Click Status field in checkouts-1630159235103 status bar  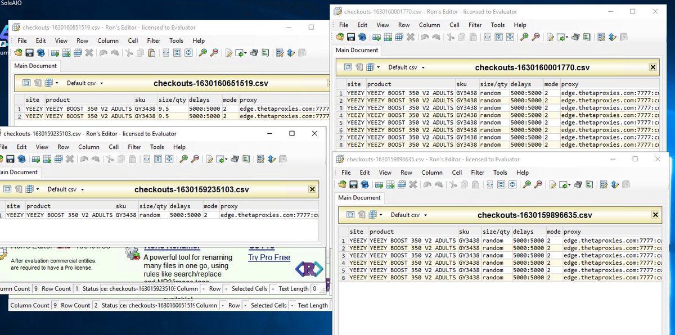click(x=138, y=288)
